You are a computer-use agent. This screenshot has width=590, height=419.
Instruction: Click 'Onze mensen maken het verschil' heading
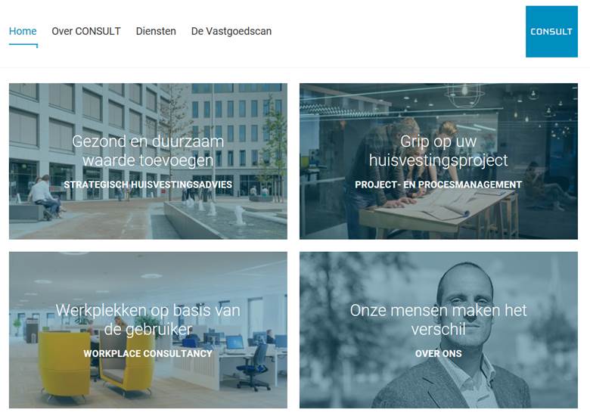click(439, 320)
